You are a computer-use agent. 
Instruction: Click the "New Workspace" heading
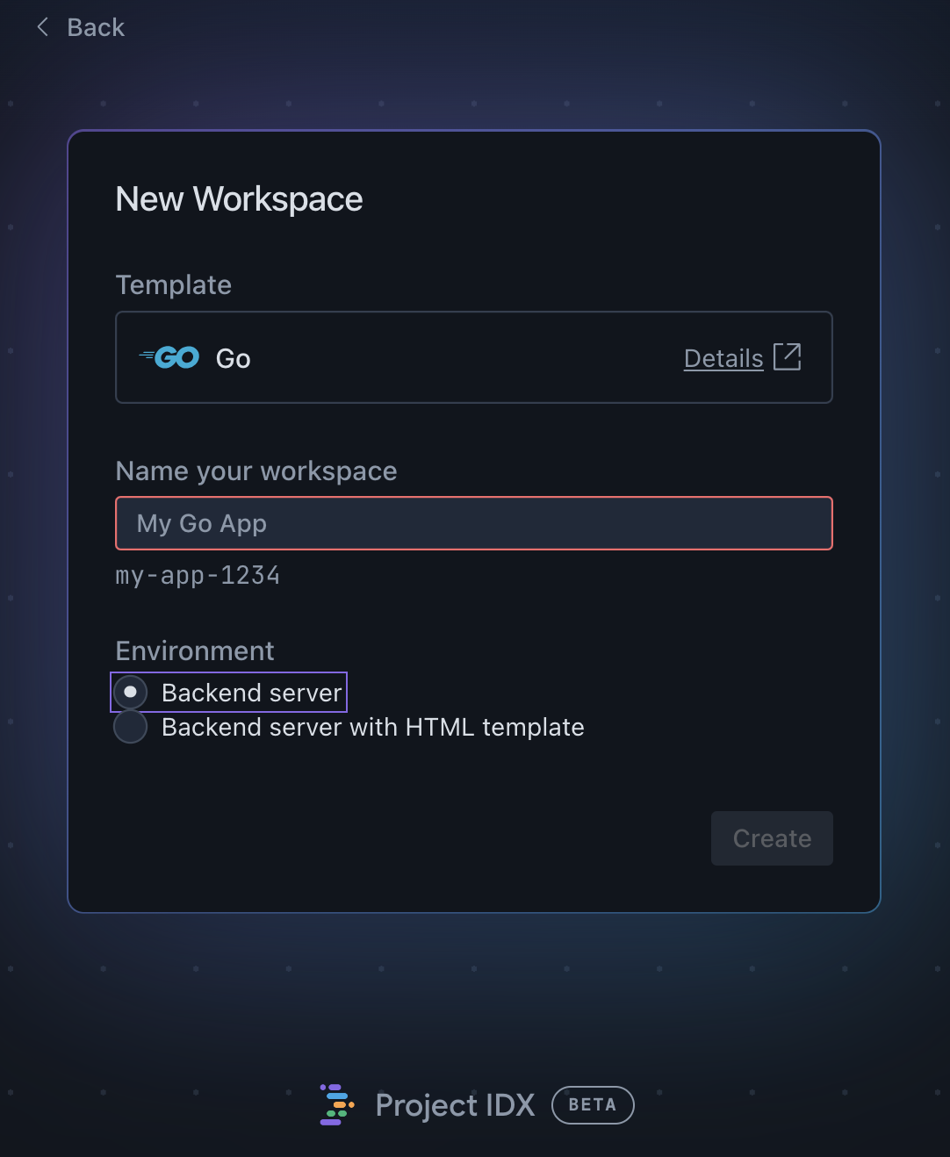click(239, 199)
